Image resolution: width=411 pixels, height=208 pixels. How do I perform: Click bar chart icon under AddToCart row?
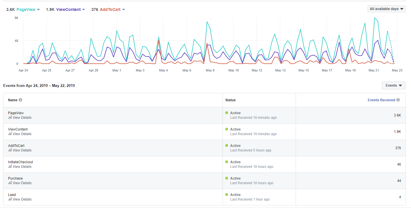pos(10,150)
